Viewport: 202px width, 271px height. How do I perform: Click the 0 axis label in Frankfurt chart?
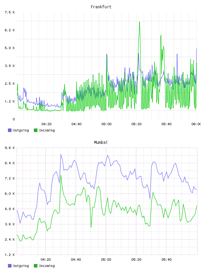14,119
